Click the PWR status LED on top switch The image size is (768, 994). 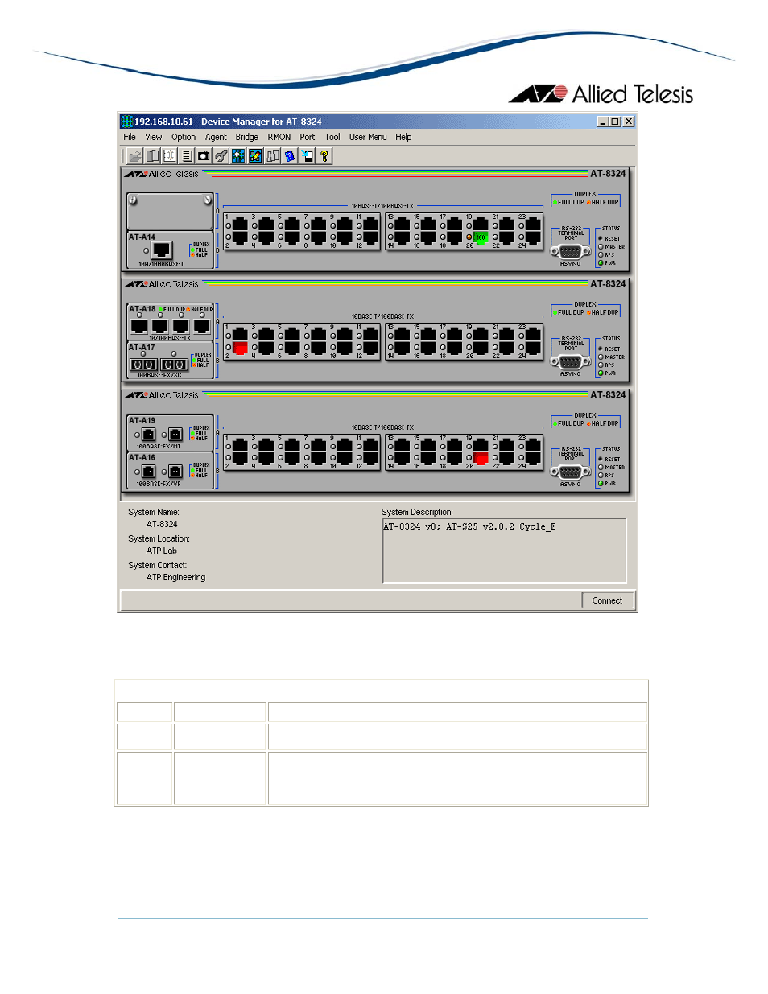(601, 262)
